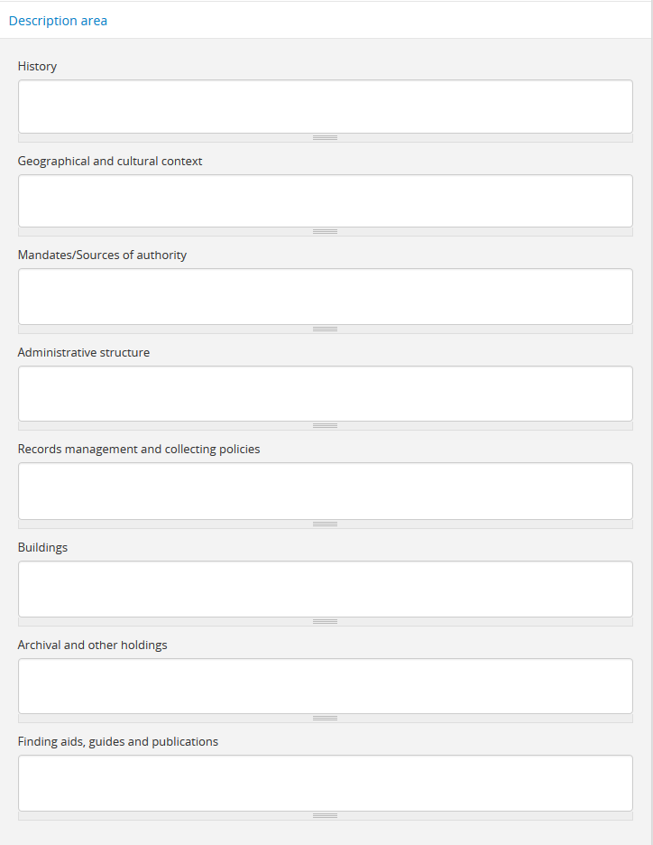Focus the Geographical and cultural context field

point(325,200)
